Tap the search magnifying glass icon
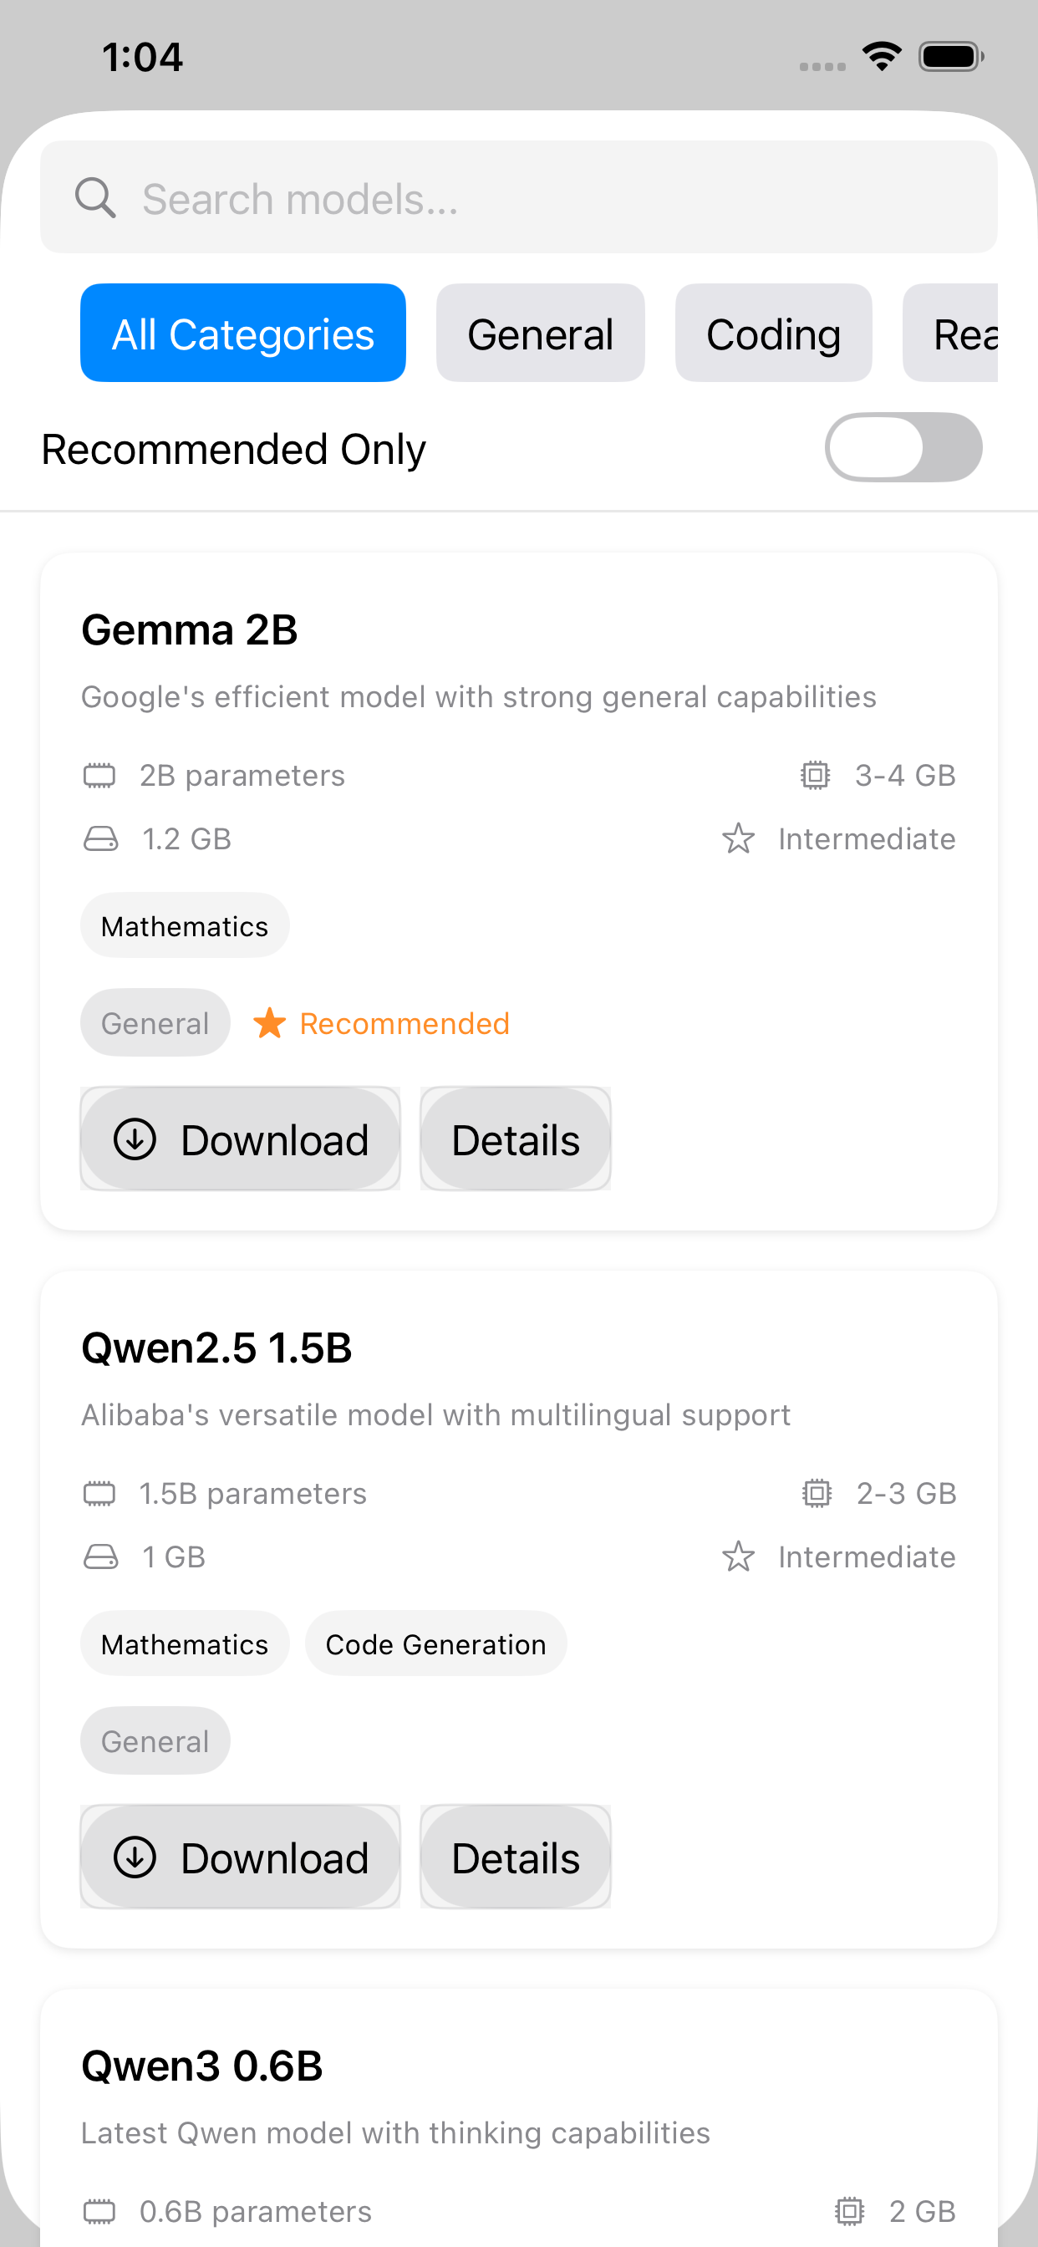 tap(95, 198)
